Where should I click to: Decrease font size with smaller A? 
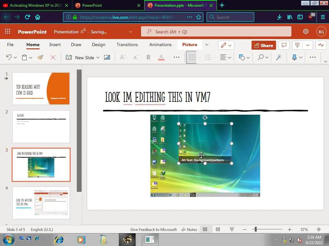click(x=136, y=57)
